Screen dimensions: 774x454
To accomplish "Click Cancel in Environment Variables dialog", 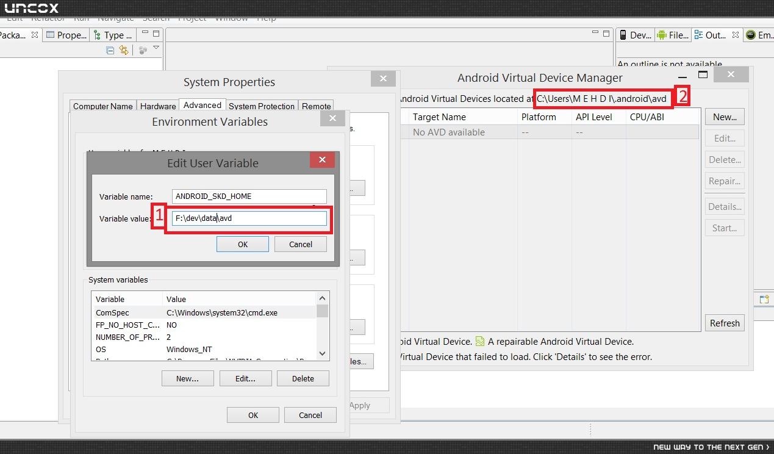I will (x=310, y=415).
